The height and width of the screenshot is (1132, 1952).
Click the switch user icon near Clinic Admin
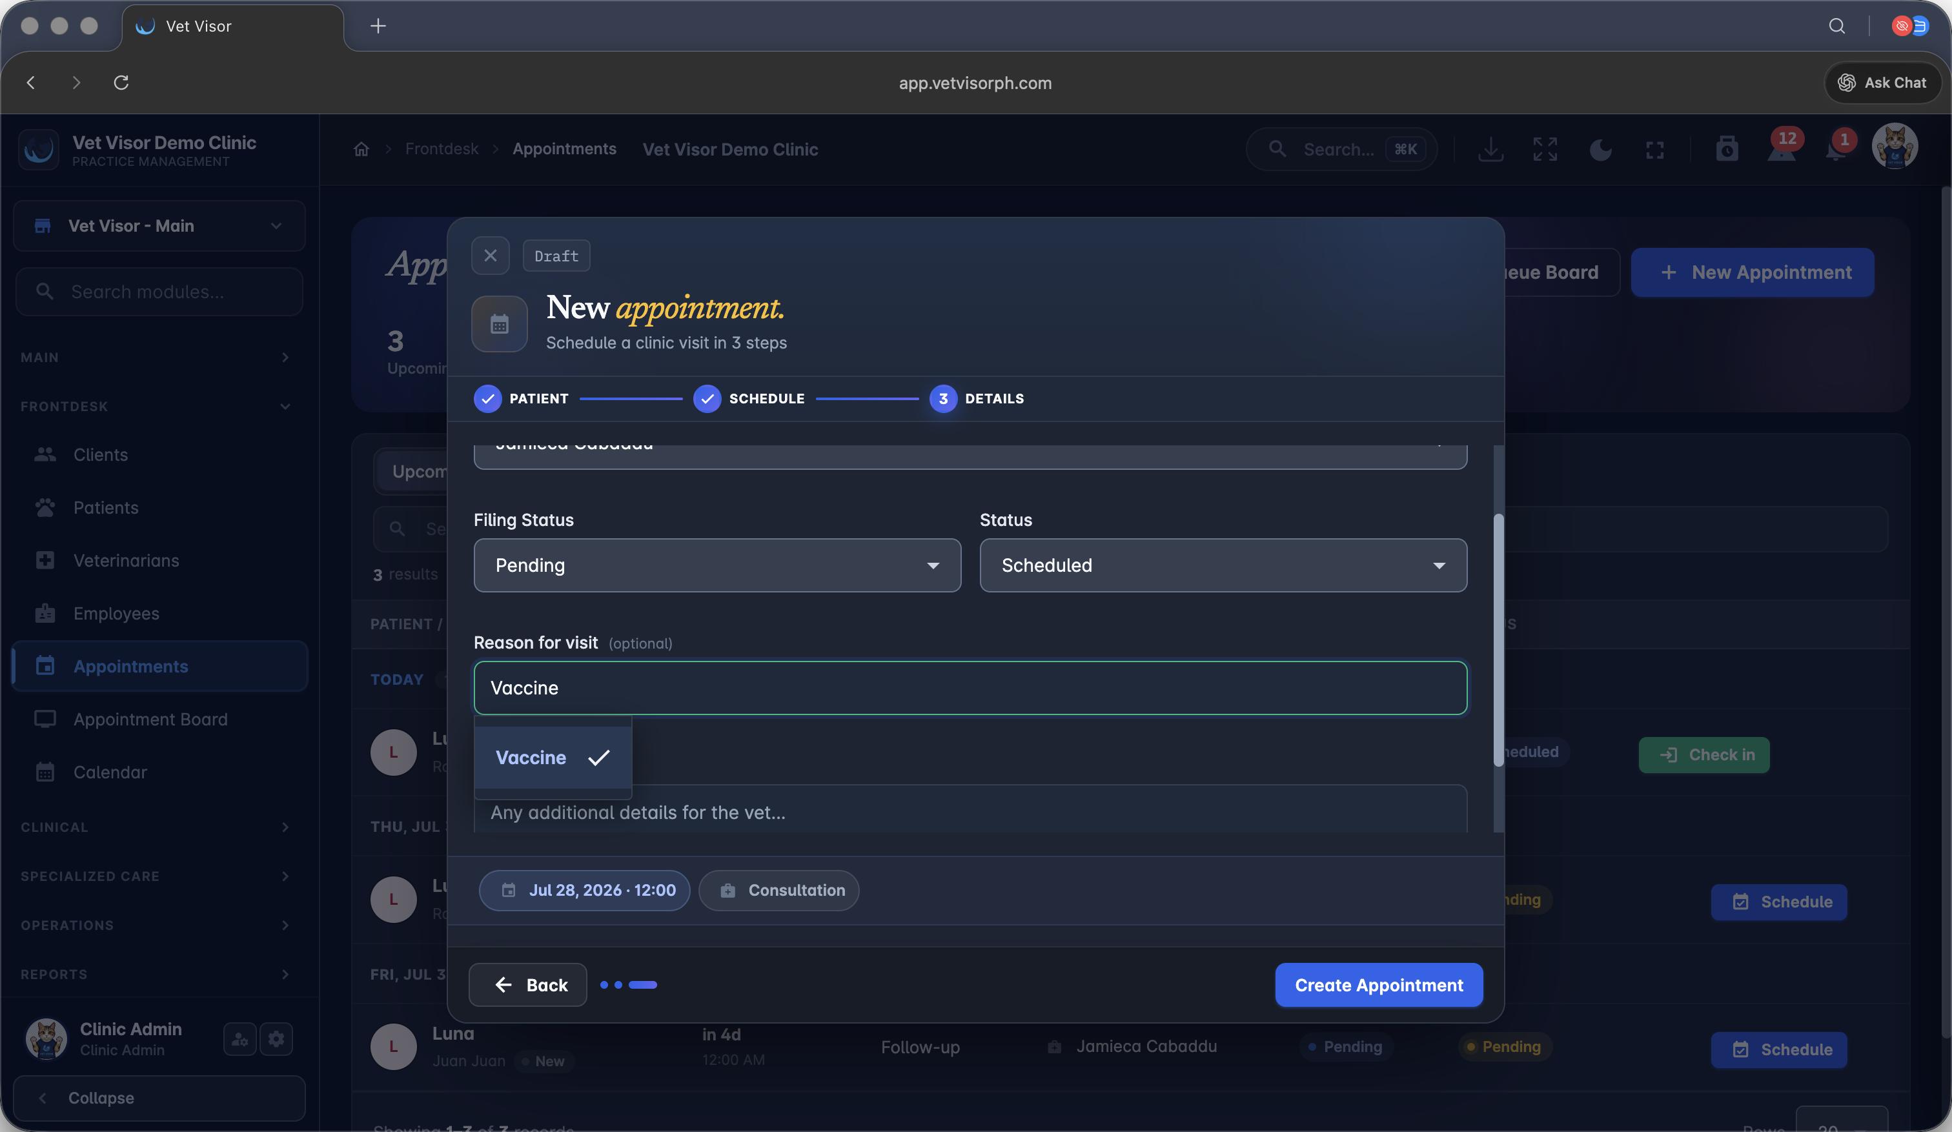[240, 1039]
